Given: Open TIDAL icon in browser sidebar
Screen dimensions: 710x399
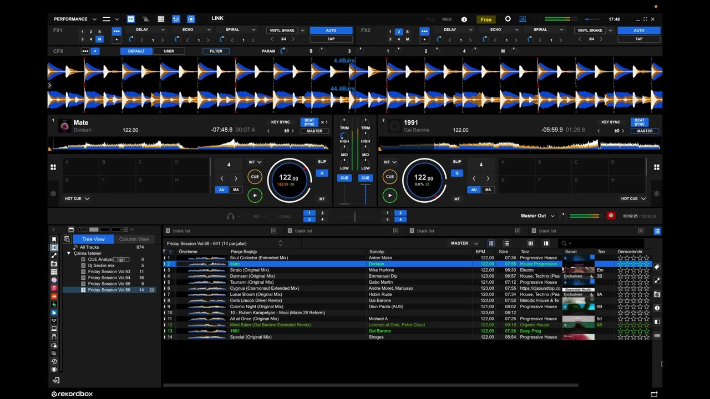Looking at the screenshot, I should coord(54,321).
